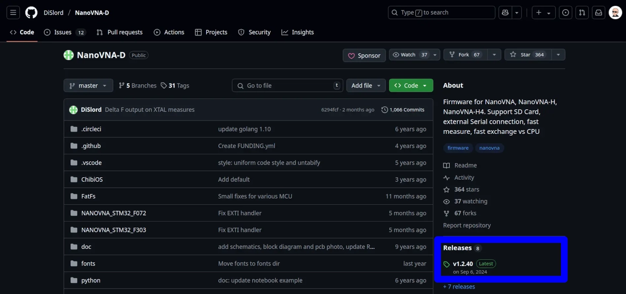Open Copilot dropdown arrow in header
626x294 pixels.
pos(517,13)
